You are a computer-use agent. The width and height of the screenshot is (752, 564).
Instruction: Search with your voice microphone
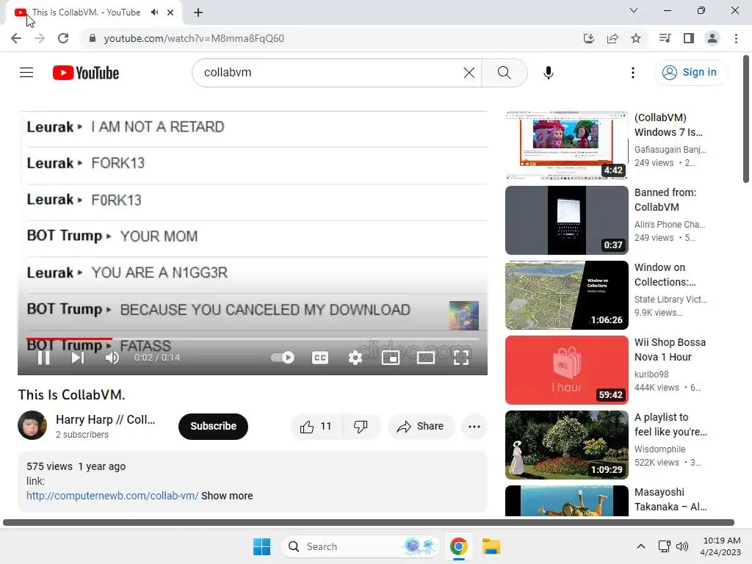click(548, 73)
